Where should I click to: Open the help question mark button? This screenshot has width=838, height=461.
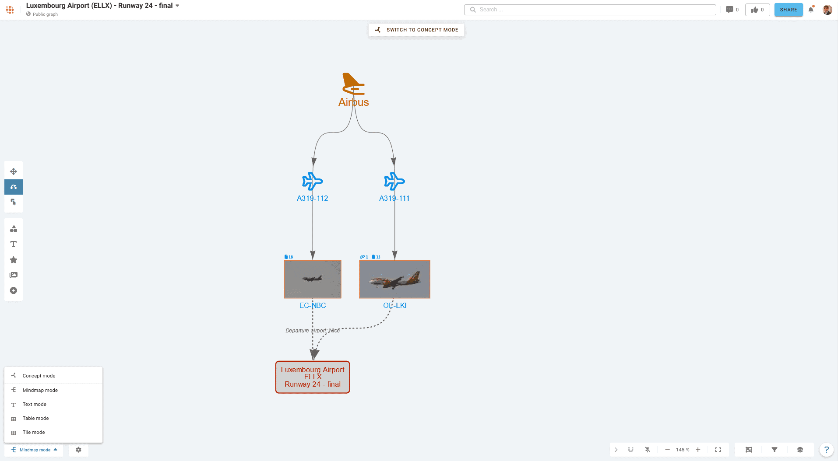pos(826,450)
